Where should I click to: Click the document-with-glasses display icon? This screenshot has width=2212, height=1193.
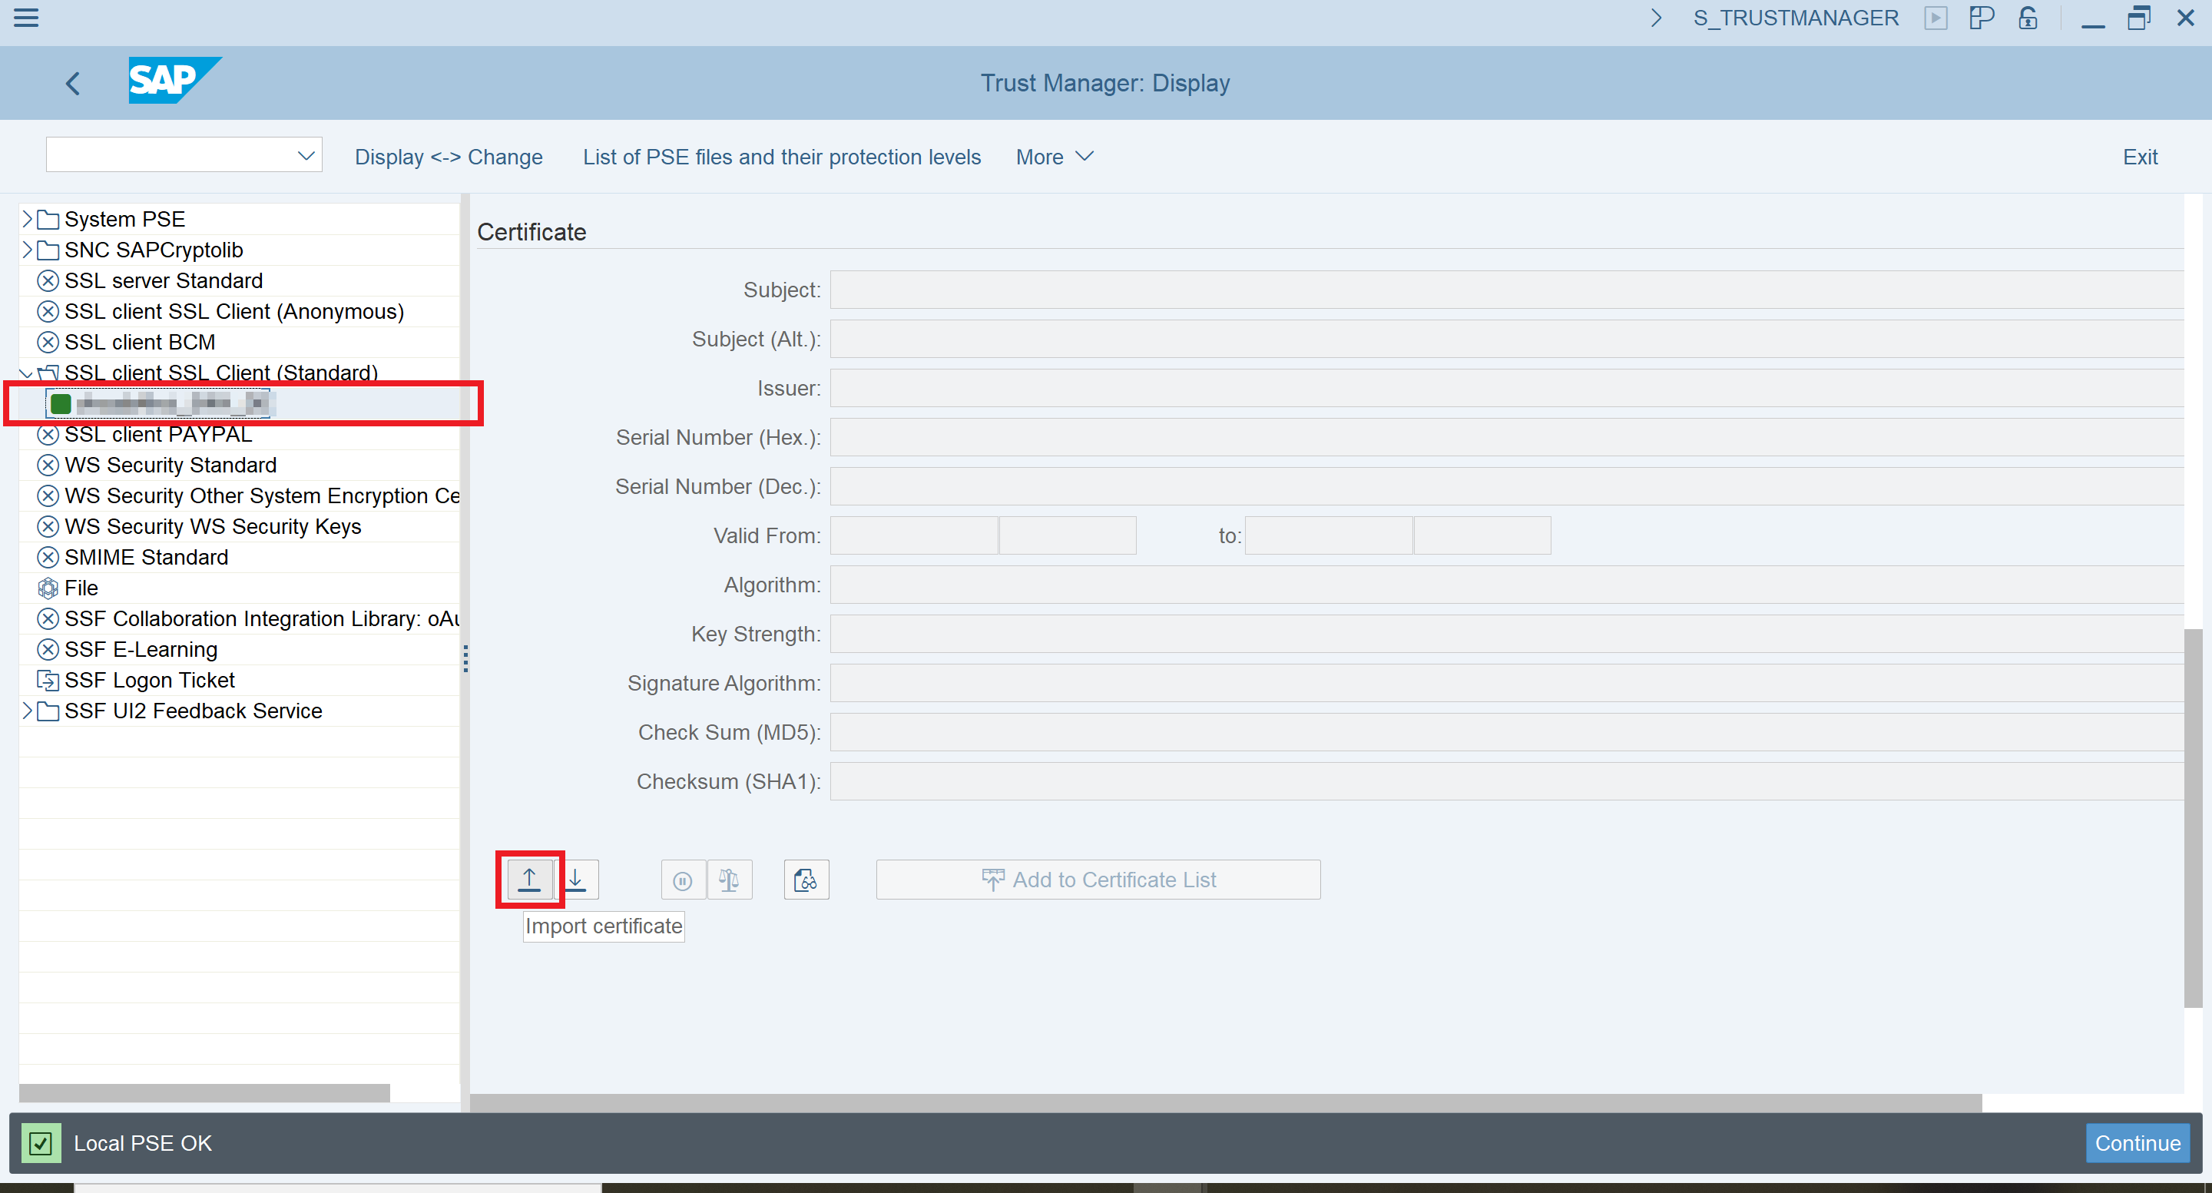tap(806, 879)
